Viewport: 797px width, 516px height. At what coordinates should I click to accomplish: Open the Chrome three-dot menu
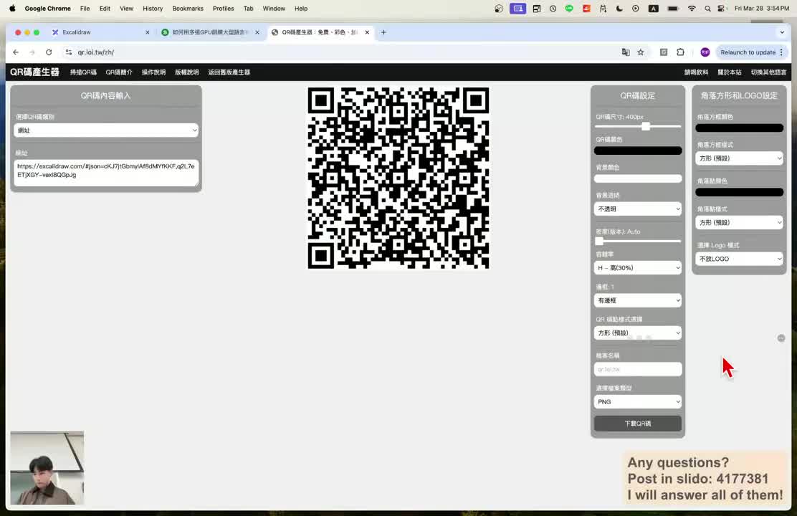pyautogui.click(x=781, y=52)
